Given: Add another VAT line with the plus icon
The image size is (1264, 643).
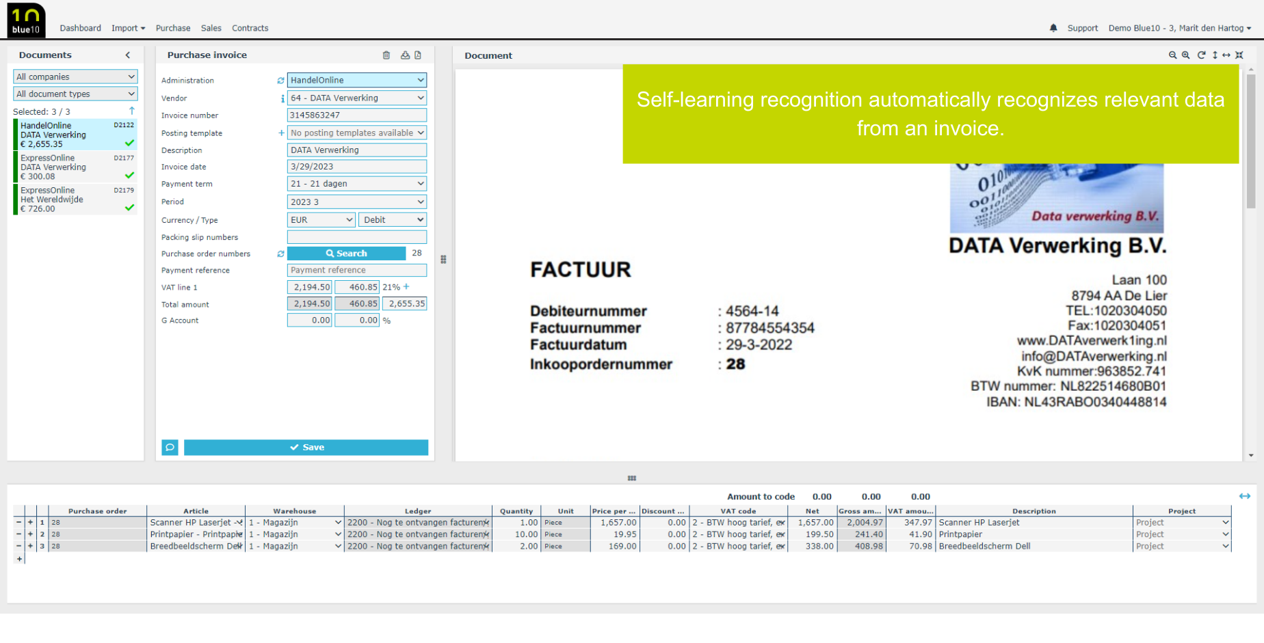Looking at the screenshot, I should [406, 287].
